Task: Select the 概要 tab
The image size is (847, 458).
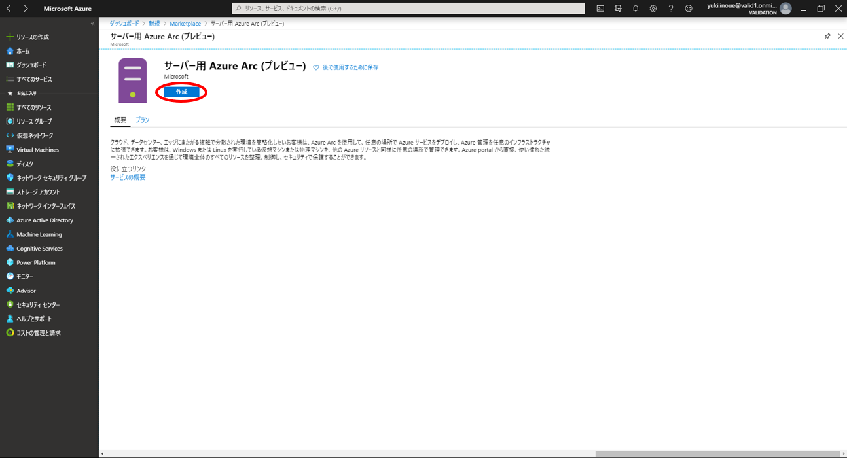Action: [120, 120]
